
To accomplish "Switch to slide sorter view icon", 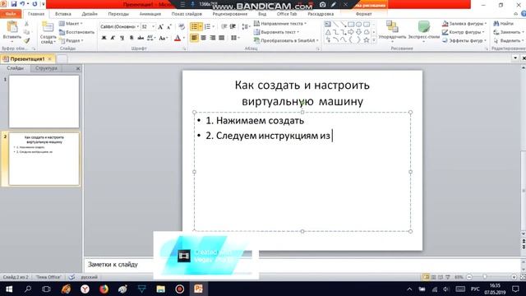I will pyautogui.click(x=433, y=277).
